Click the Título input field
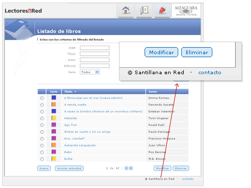 click(x=94, y=54)
